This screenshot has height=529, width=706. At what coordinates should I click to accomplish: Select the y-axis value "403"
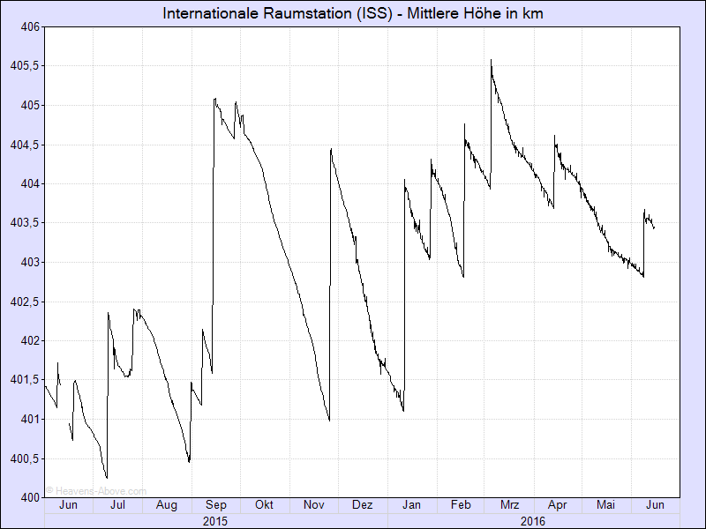pyautogui.click(x=30, y=262)
